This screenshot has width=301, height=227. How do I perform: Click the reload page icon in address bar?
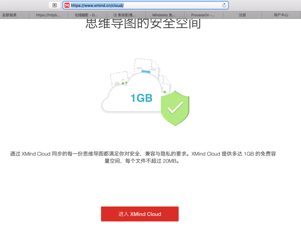tap(224, 6)
